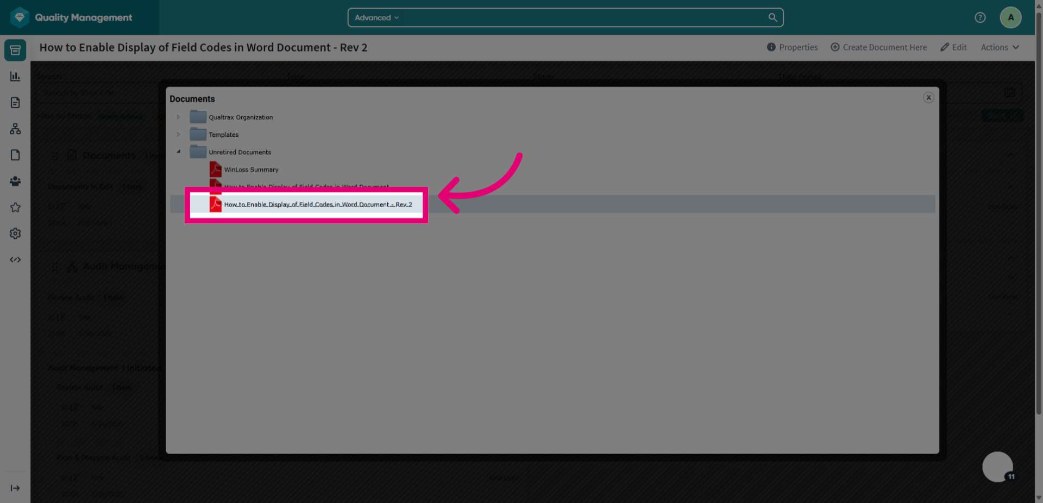Screen dimensions: 1043x503
Task: Click the Templates folder icon
Action: click(x=198, y=134)
